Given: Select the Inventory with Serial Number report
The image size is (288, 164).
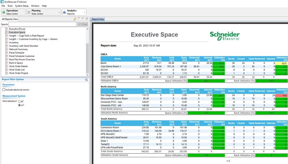Looking at the screenshot, I should pyautogui.click(x=24, y=46).
